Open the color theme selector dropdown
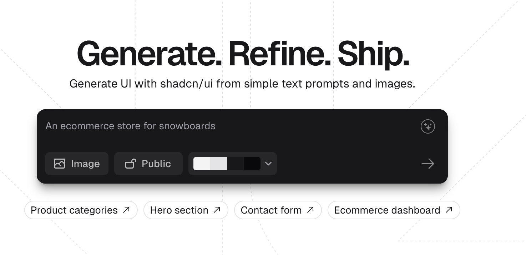Viewport: 526px width, 255px height. pos(232,164)
